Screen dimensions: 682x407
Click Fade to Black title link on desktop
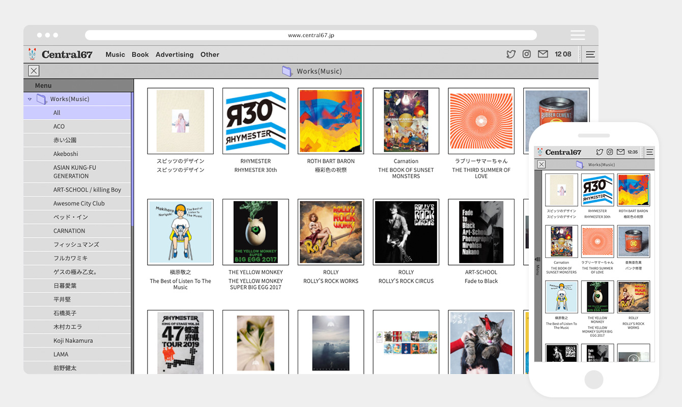(481, 281)
